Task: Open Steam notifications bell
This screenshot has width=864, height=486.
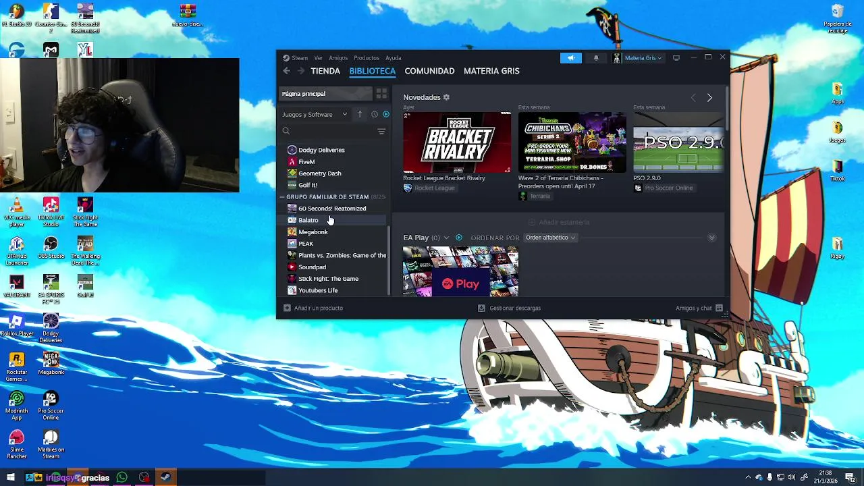Action: click(x=595, y=58)
